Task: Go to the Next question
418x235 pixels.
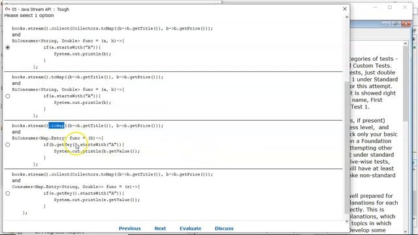Action: point(160,228)
